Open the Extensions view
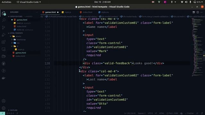Image resolution: width=205 pixels, height=115 pixels. 4,42
